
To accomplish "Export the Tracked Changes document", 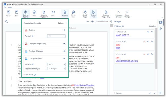I will (x=45, y=51).
